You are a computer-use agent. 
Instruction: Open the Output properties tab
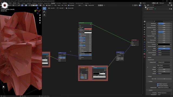[x=144, y=30]
